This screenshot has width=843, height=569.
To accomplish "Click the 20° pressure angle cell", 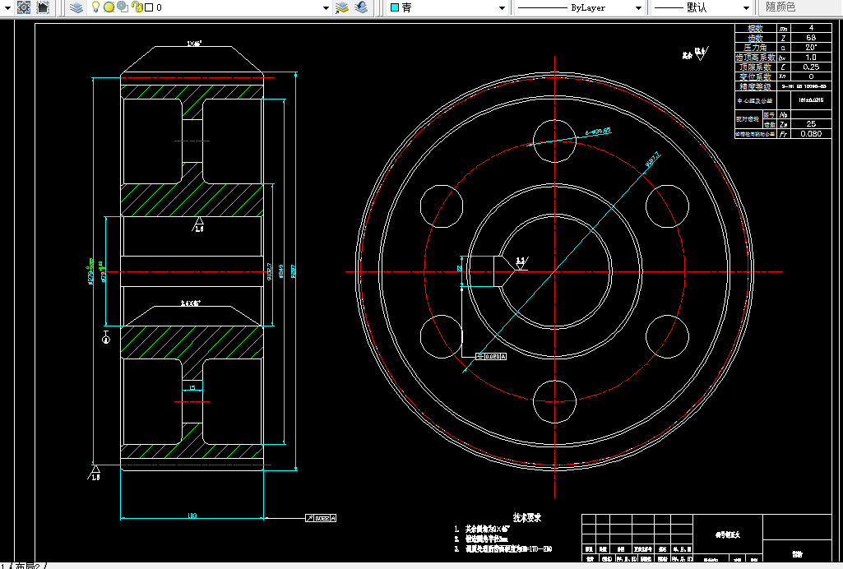I will (811, 48).
